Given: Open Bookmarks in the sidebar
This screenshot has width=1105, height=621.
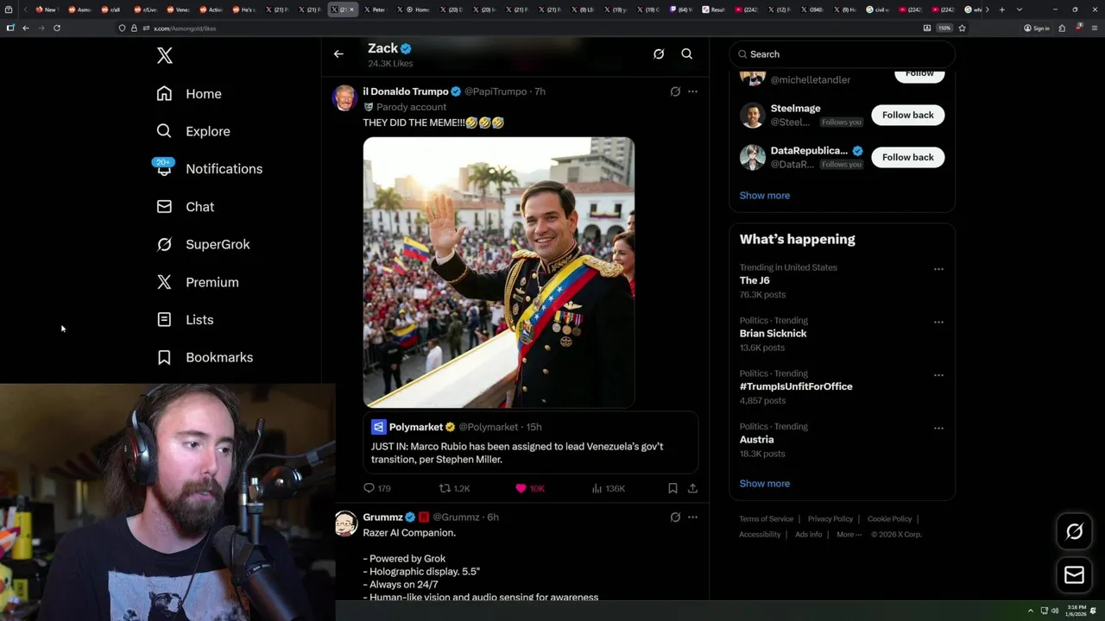Looking at the screenshot, I should [x=205, y=357].
